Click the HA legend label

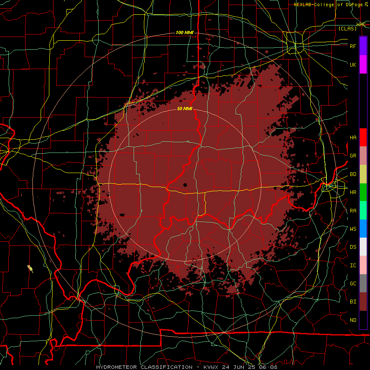[353, 138]
